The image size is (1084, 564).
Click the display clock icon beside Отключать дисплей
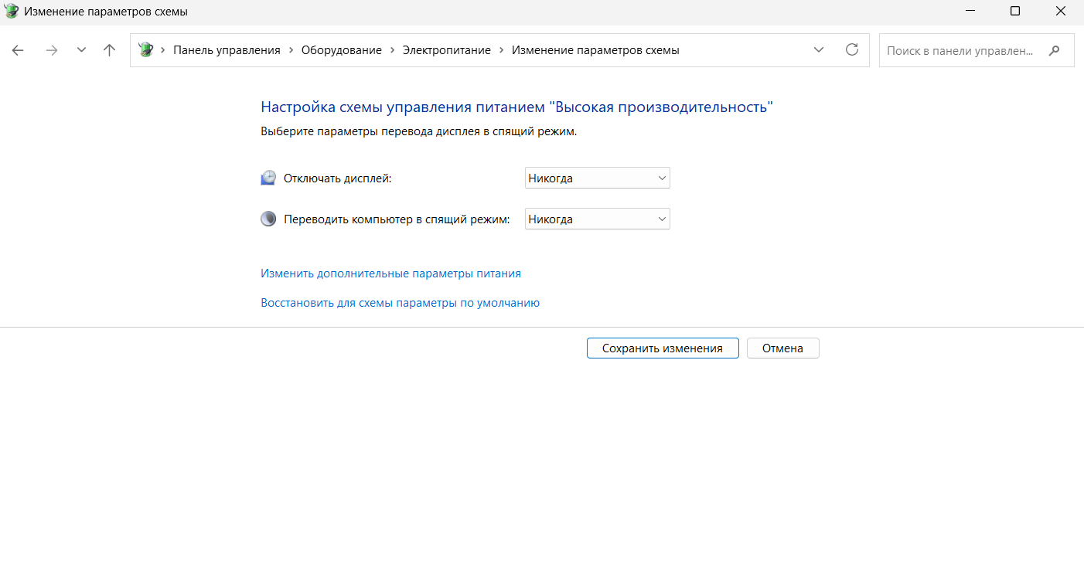point(268,178)
